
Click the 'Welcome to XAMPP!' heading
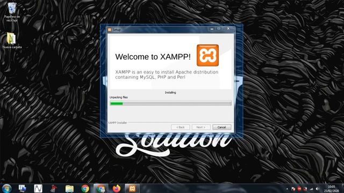(153, 57)
